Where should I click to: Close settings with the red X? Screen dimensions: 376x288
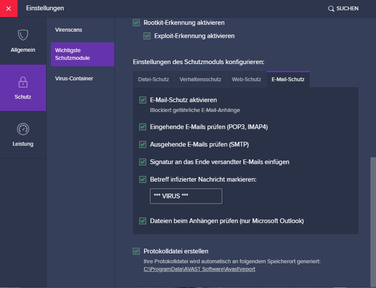click(9, 9)
